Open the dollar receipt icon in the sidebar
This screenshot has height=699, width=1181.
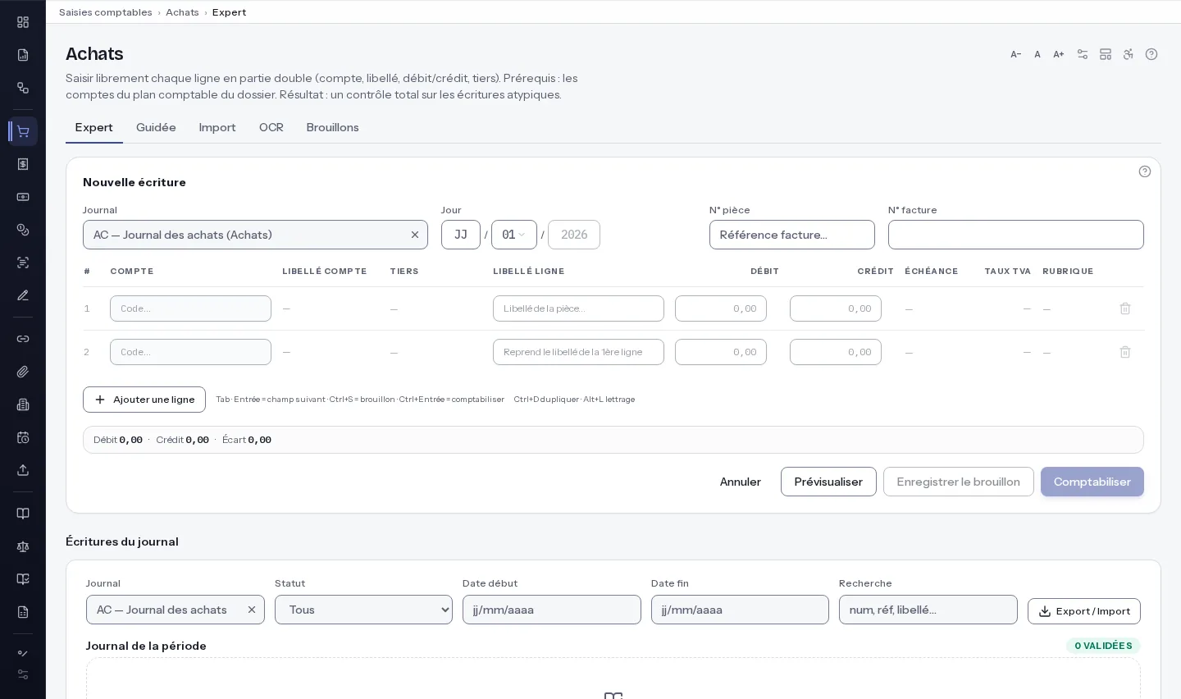coord(23,164)
